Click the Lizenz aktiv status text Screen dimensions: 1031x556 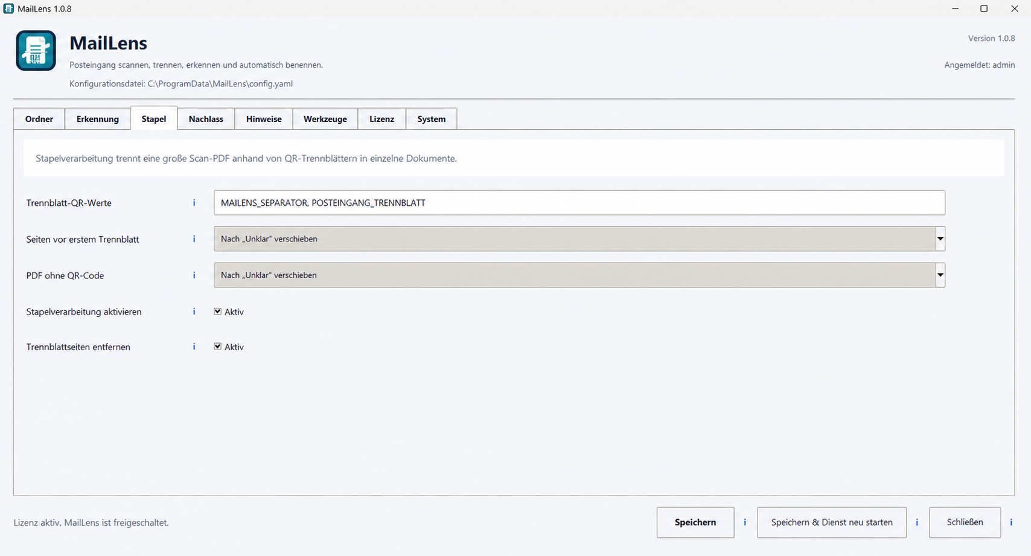[91, 523]
